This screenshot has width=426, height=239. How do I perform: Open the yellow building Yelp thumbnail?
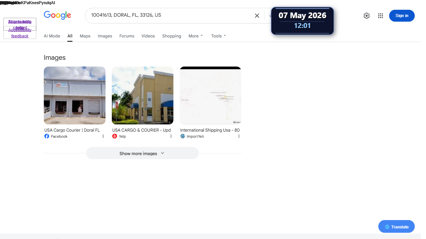click(x=143, y=95)
